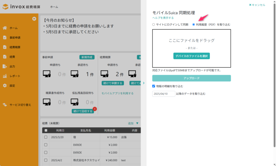276x166 pixels.
Task: Click 続けて回収する button
Action: pos(83,111)
